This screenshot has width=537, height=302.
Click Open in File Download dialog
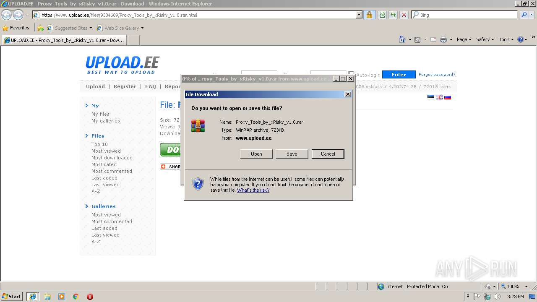coord(256,154)
